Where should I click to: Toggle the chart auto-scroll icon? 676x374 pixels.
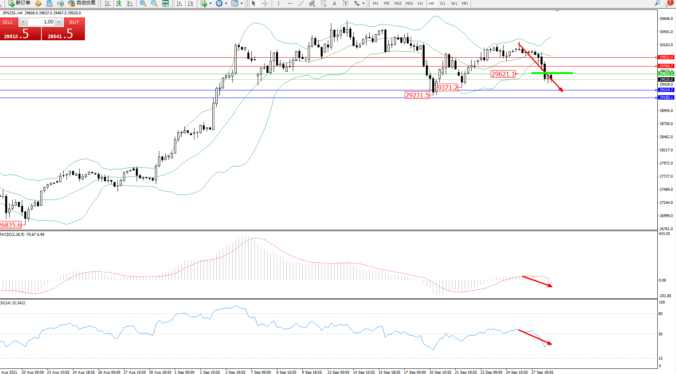pos(179,3)
